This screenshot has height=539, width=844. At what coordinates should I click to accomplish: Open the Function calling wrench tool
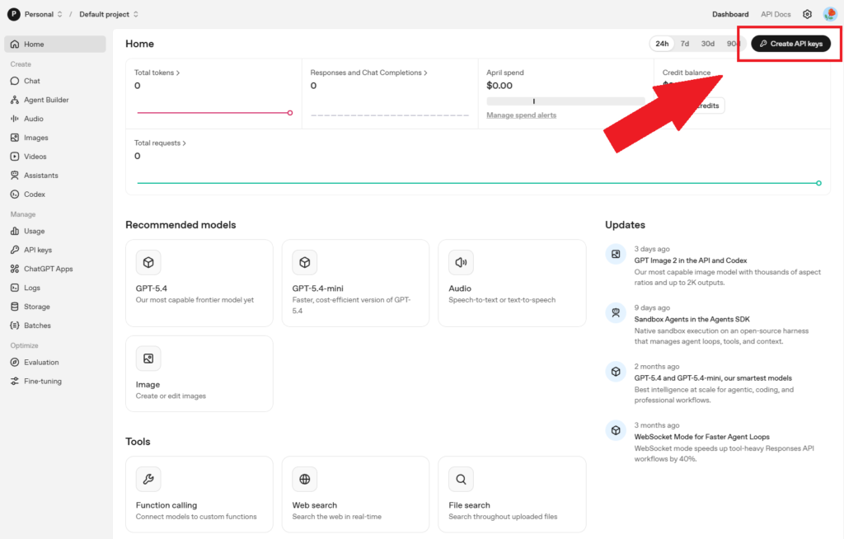(148, 479)
